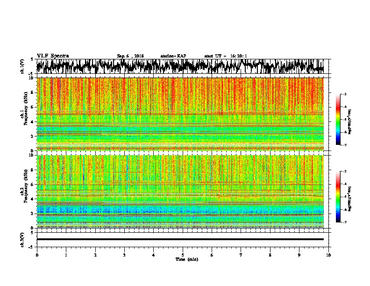The width and height of the screenshot is (370, 286).
Task: Click the "-3" label on ch.2 color bar
Action: 344,172
